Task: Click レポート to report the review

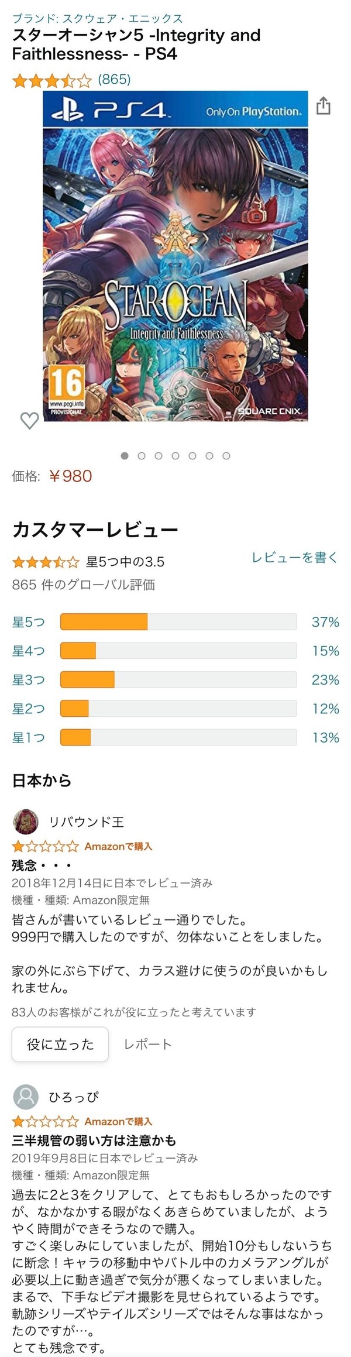Action: [x=147, y=1045]
